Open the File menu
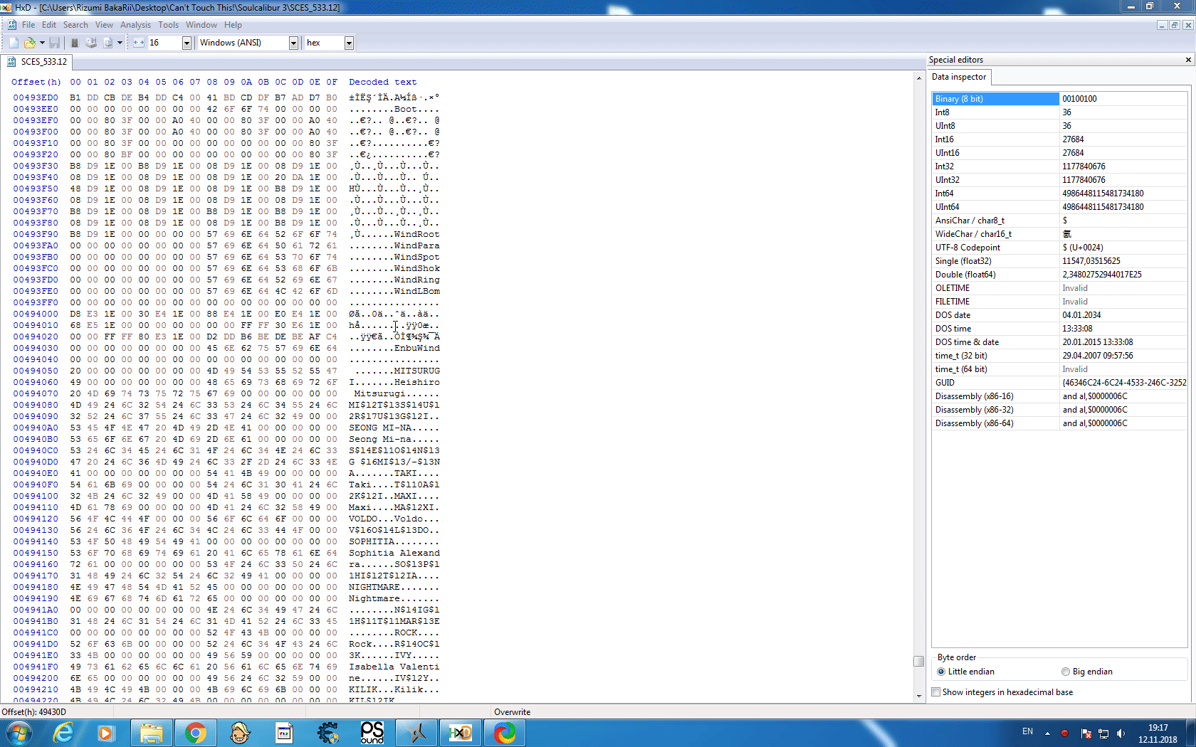This screenshot has width=1196, height=747. point(28,25)
